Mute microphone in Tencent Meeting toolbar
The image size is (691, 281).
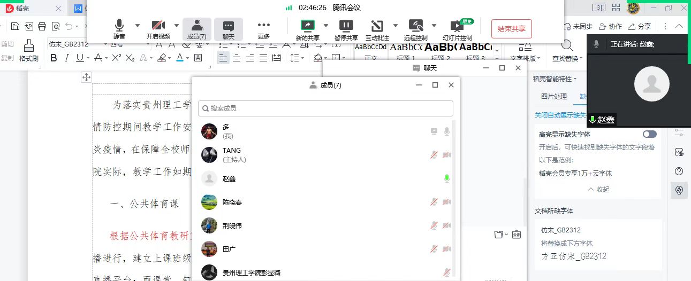click(x=119, y=28)
